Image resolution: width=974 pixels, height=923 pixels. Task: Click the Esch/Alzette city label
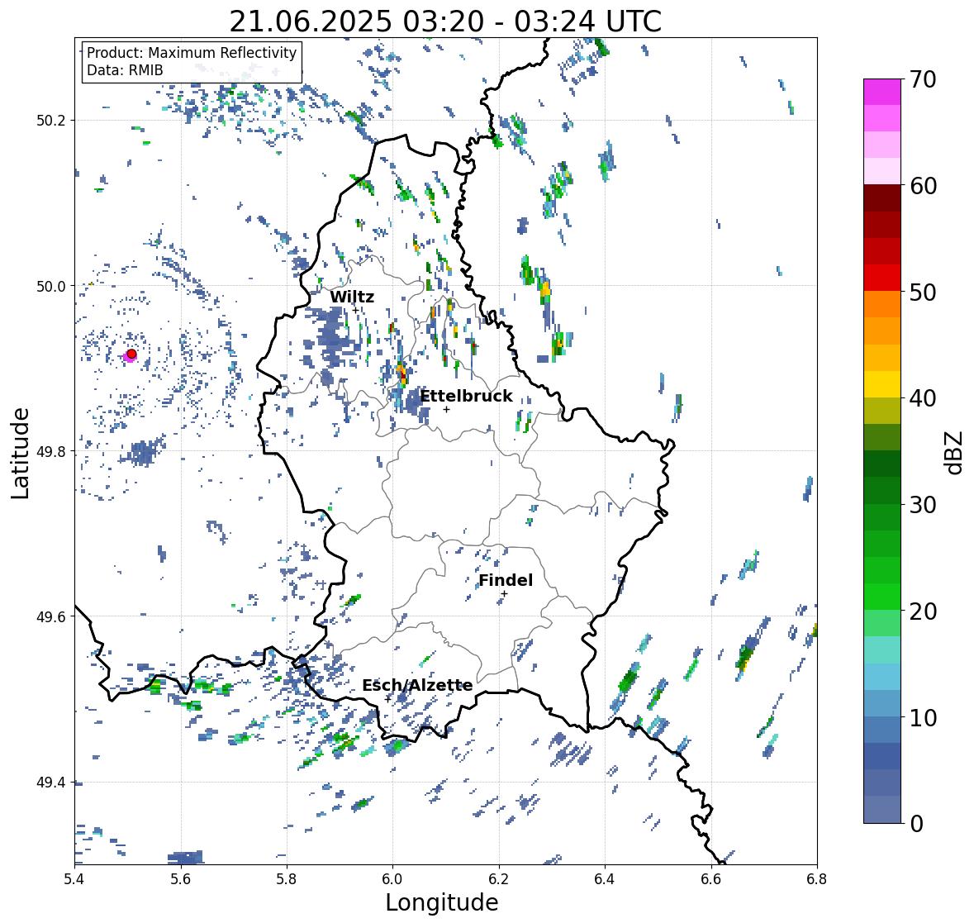coord(417,685)
